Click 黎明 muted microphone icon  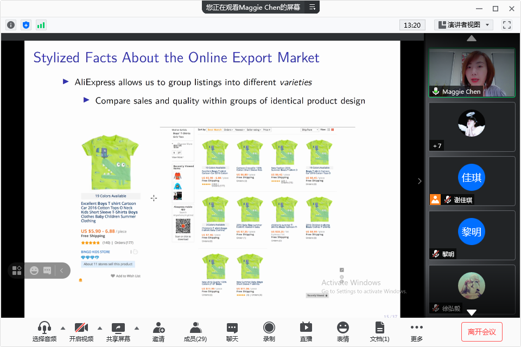pos(436,254)
